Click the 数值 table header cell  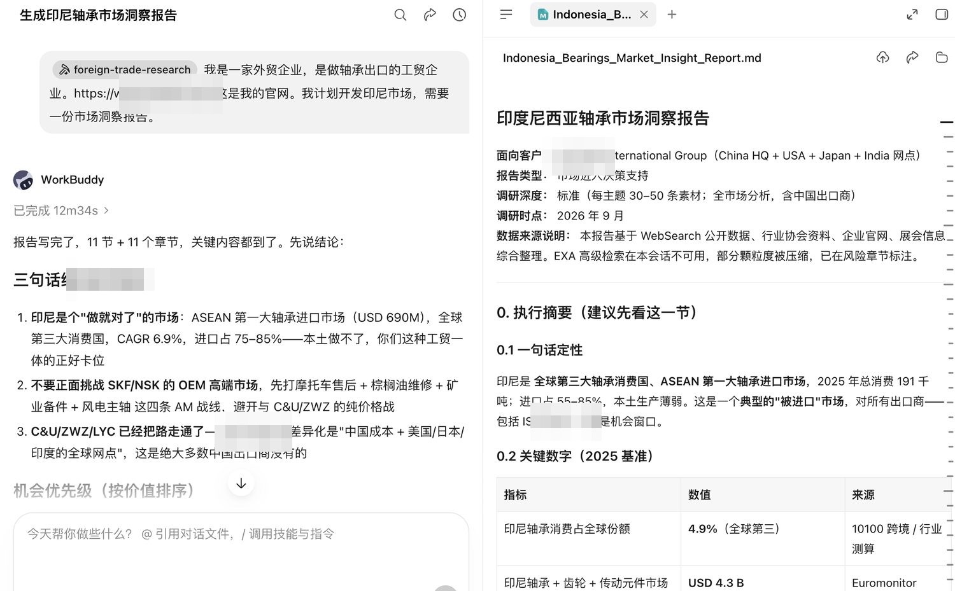(763, 495)
